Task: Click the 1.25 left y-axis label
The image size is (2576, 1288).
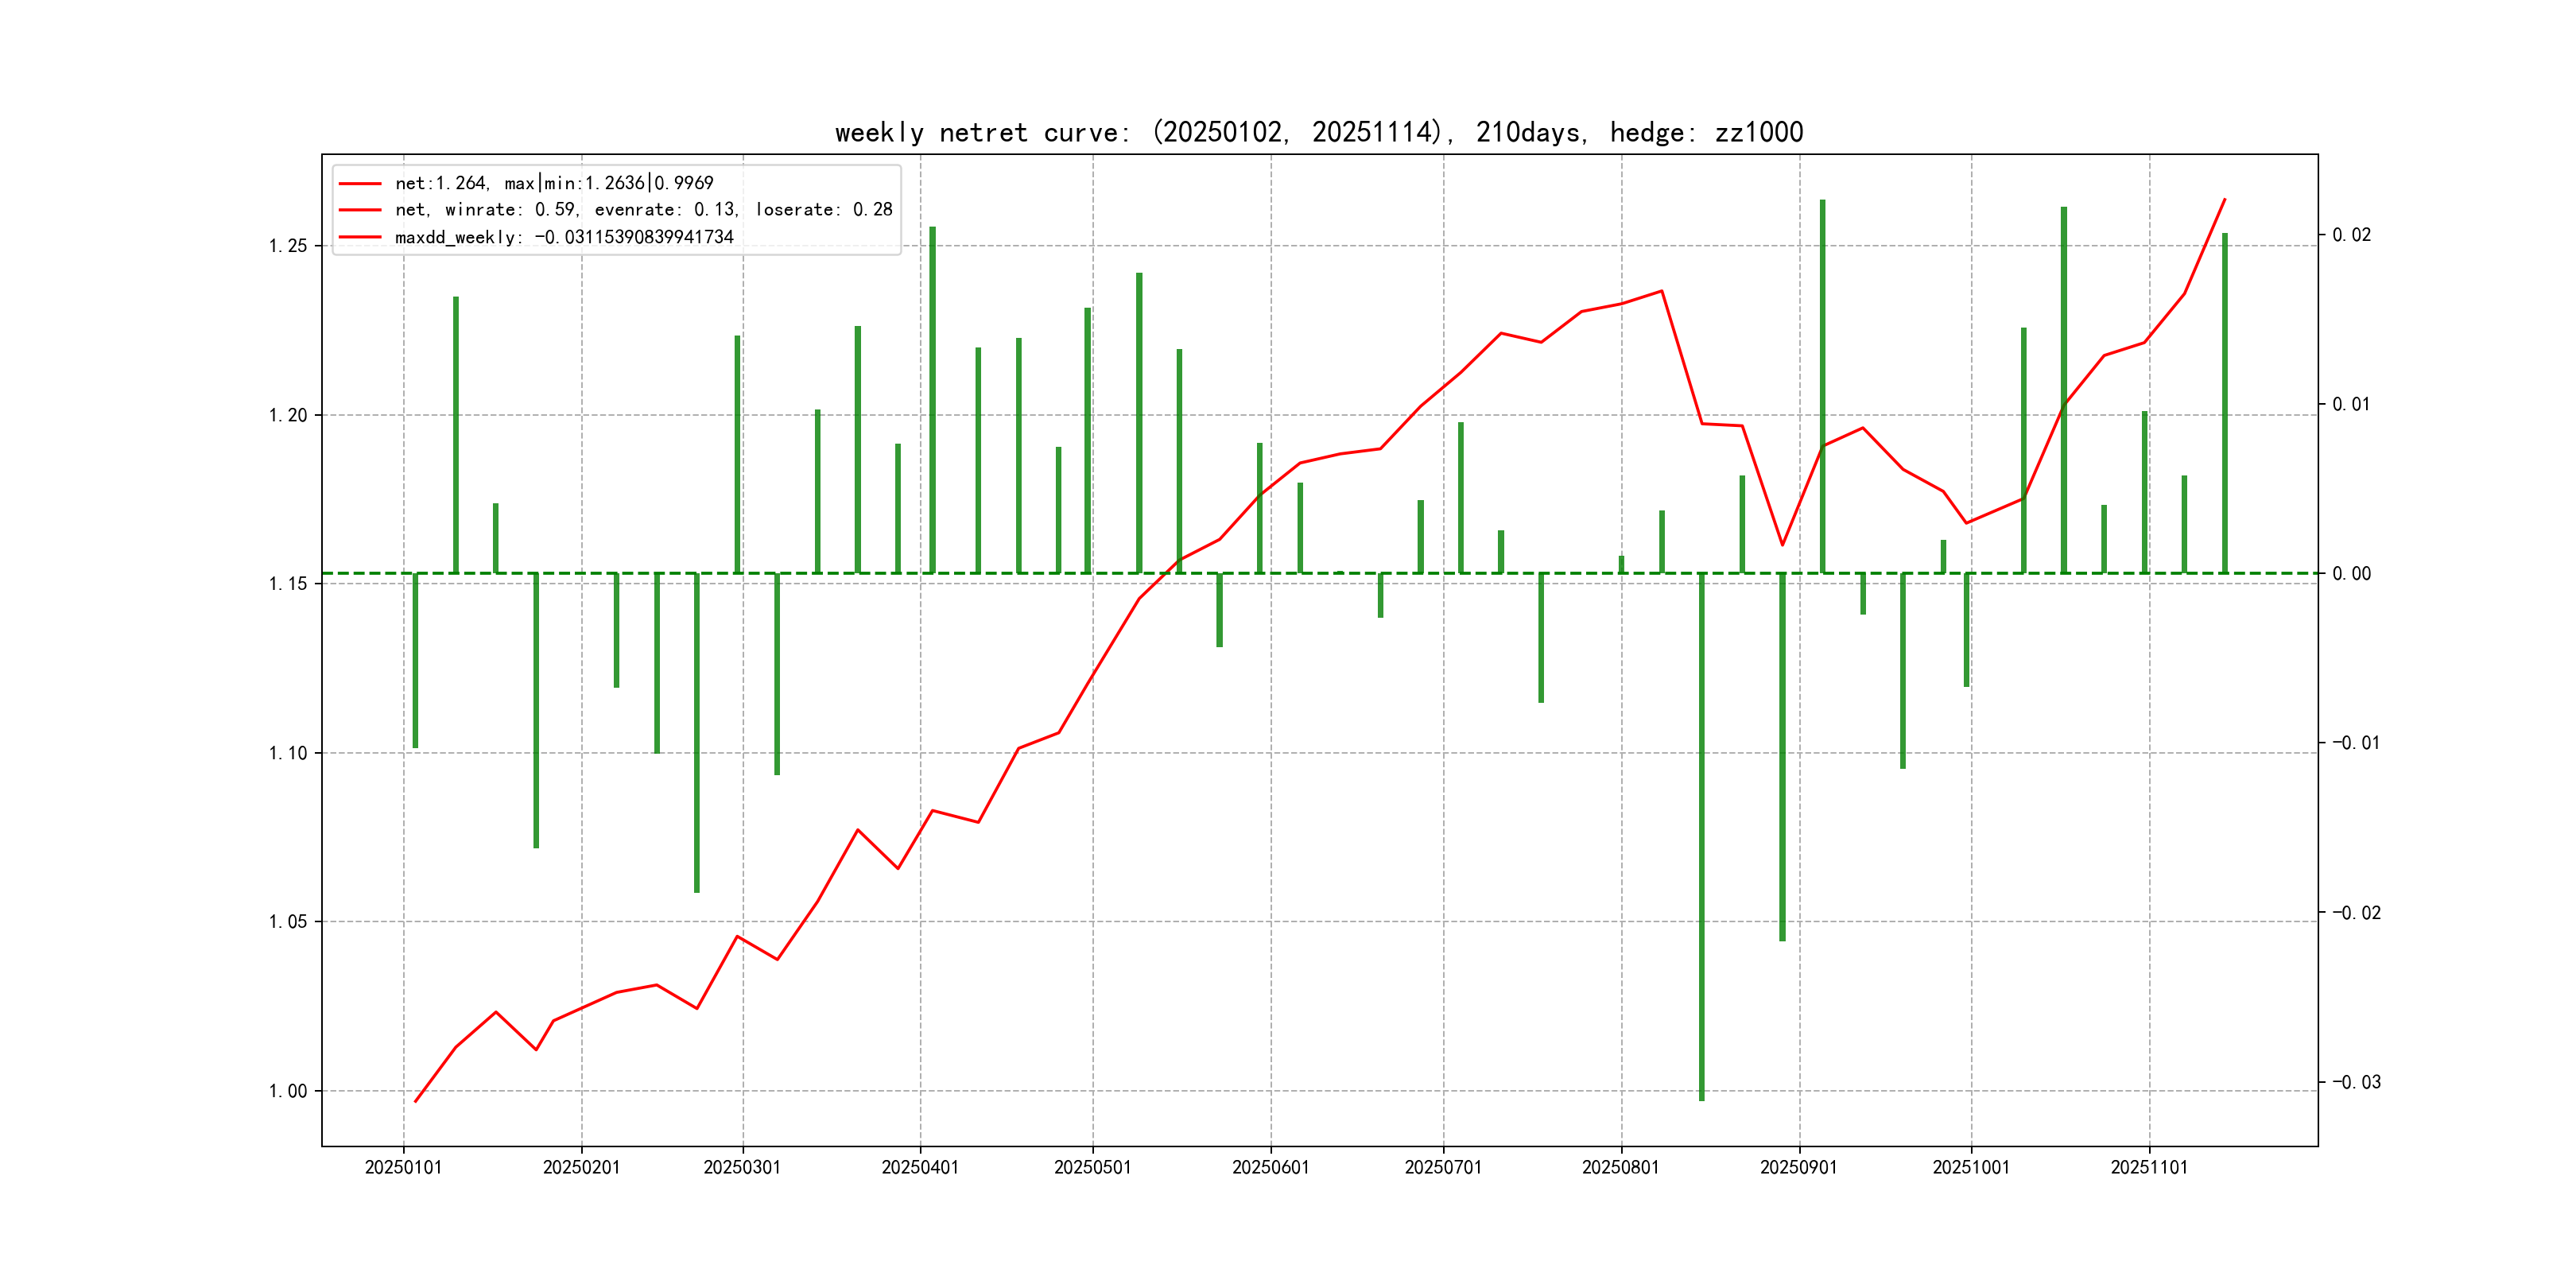Action: (288, 246)
